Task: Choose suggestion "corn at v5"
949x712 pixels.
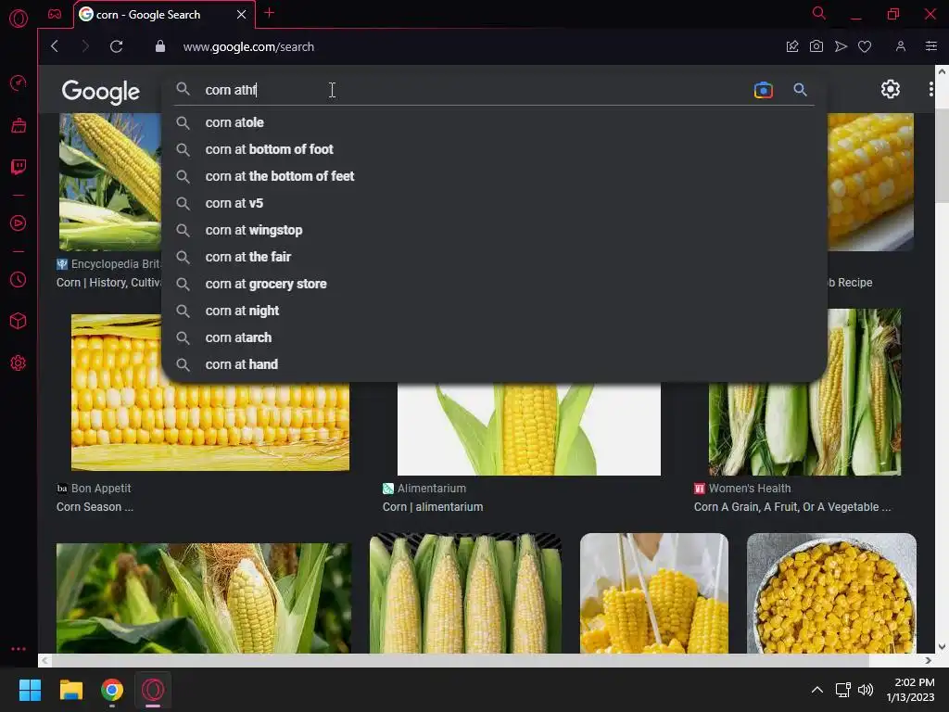Action: click(x=494, y=203)
